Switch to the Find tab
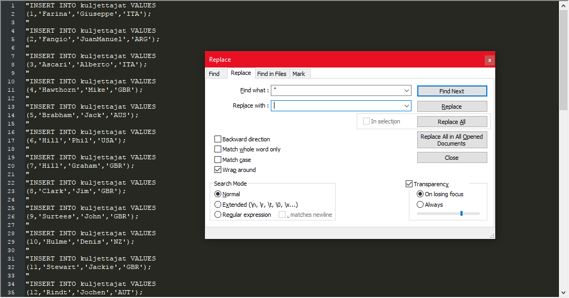The height and width of the screenshot is (298, 569). (214, 74)
